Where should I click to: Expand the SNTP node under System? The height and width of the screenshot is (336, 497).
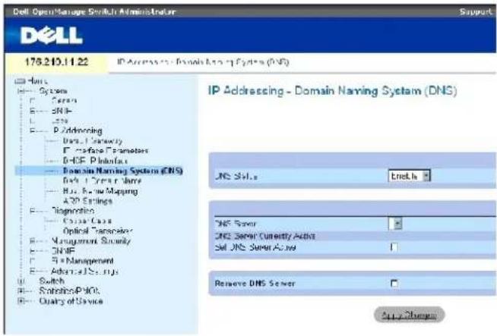click(x=33, y=111)
